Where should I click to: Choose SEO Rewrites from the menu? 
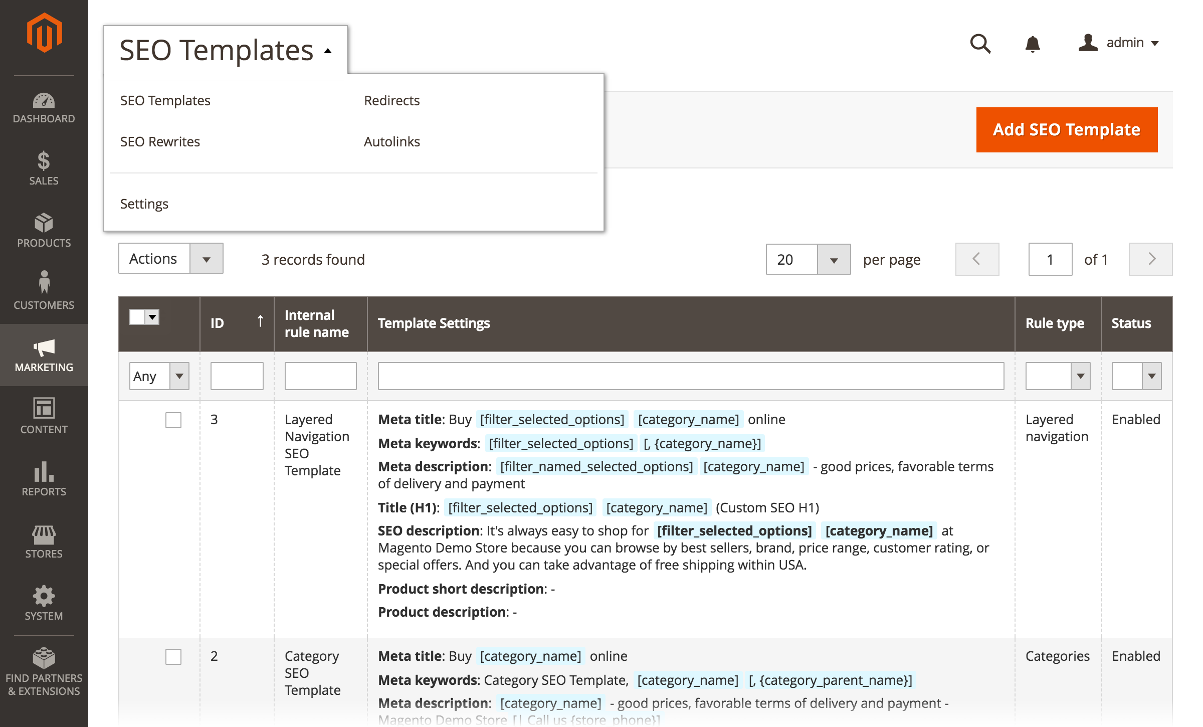tap(160, 142)
